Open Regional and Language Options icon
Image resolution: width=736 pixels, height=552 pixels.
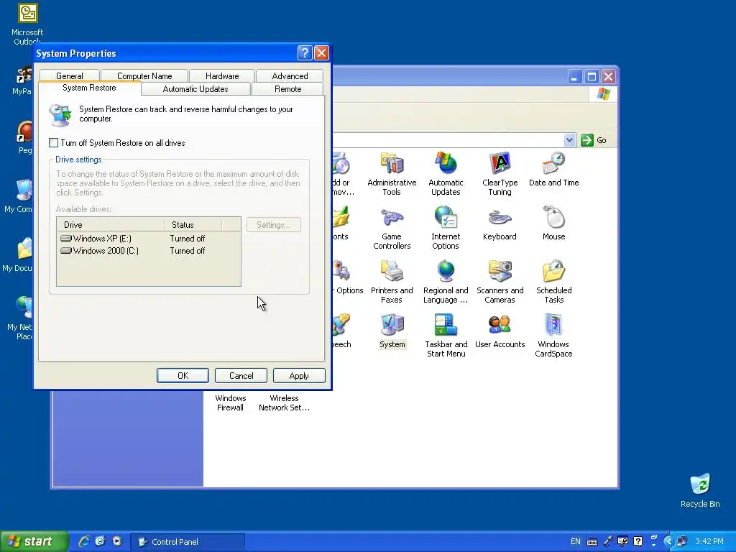pyautogui.click(x=446, y=282)
